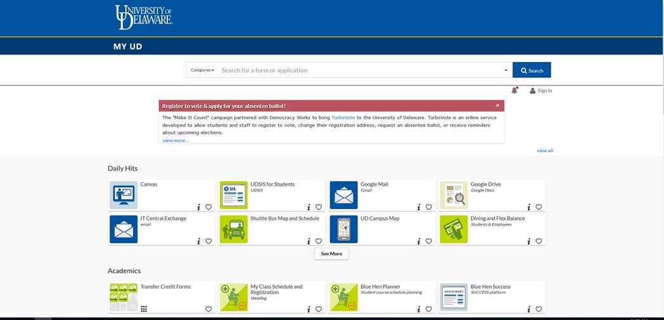664x320 pixels.
Task: Open the TurboVote link
Action: click(343, 118)
